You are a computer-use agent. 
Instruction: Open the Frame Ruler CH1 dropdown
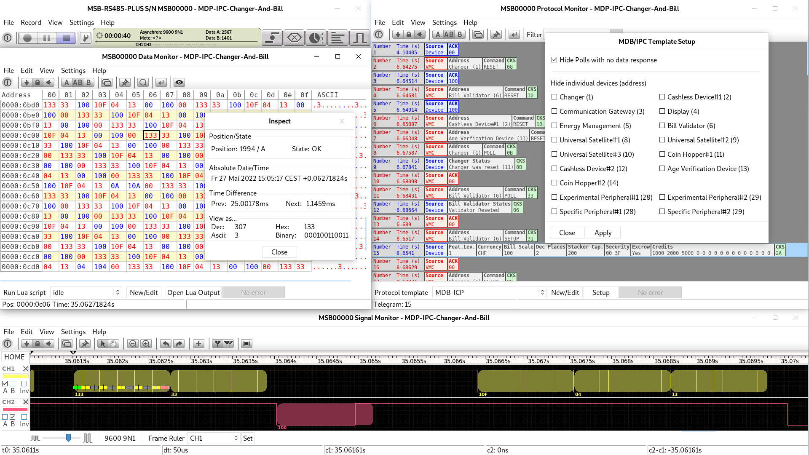[x=214, y=438]
